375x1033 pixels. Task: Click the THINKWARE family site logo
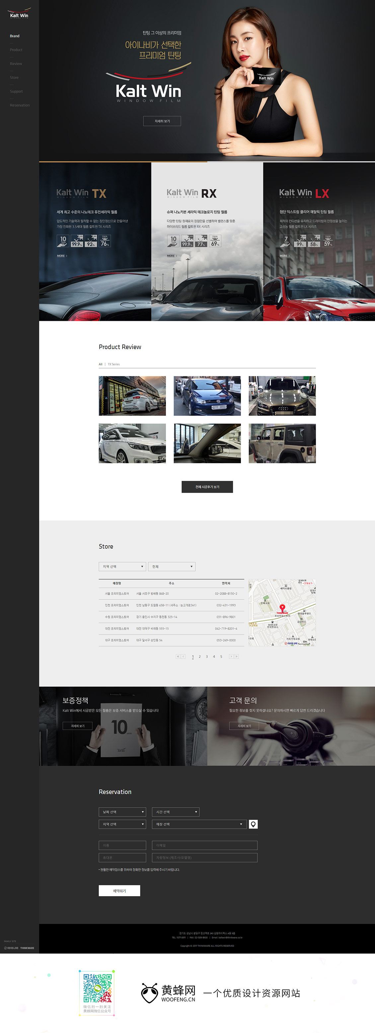point(27,948)
